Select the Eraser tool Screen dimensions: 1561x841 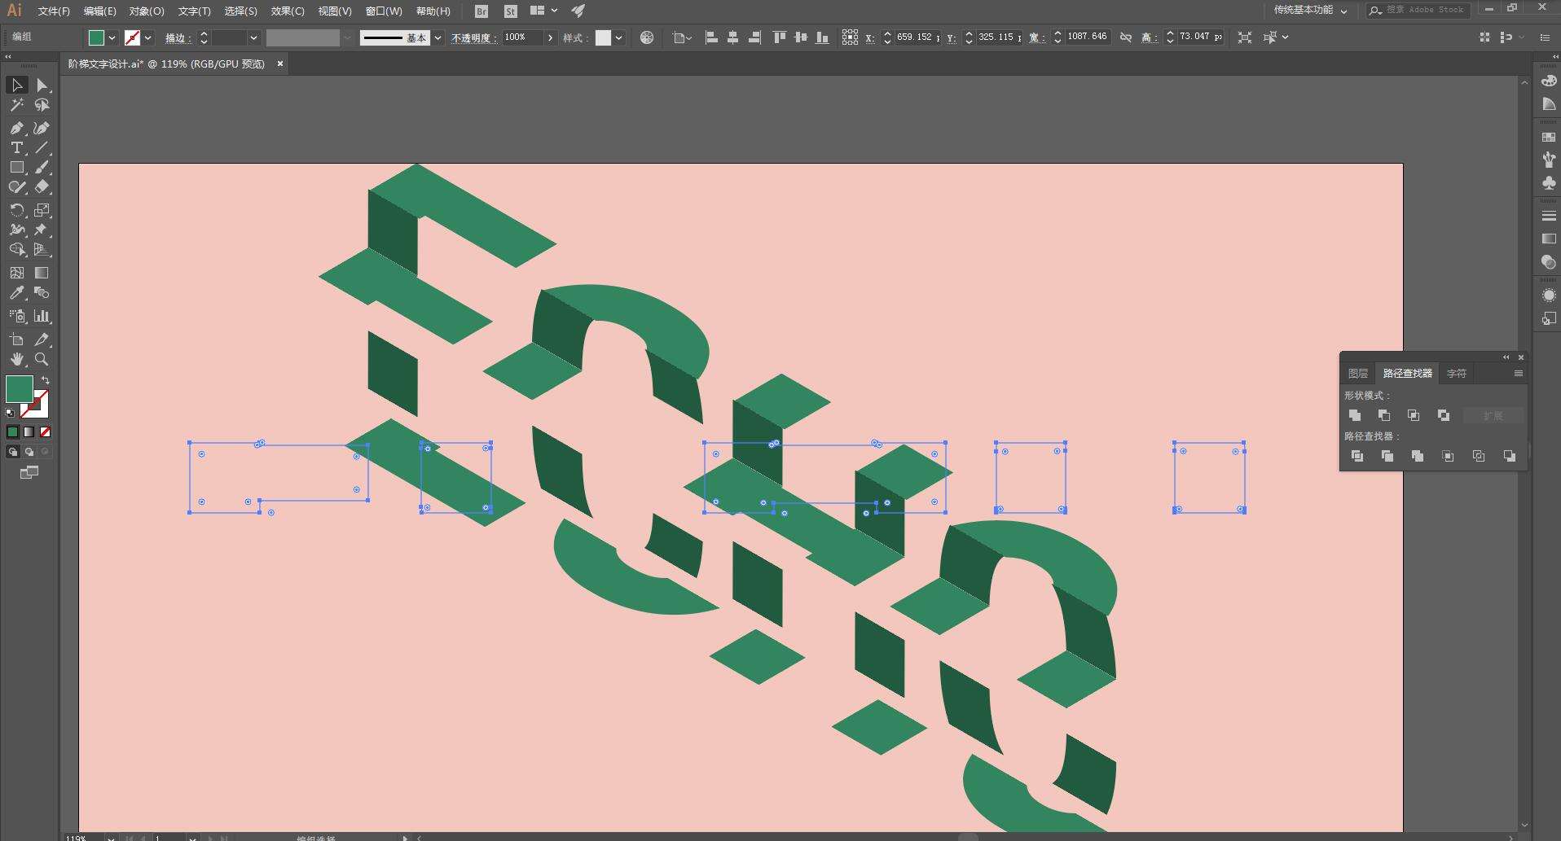pyautogui.click(x=42, y=186)
